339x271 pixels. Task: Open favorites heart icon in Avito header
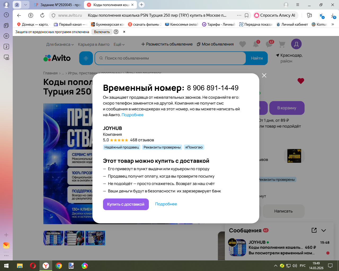tap(243, 44)
